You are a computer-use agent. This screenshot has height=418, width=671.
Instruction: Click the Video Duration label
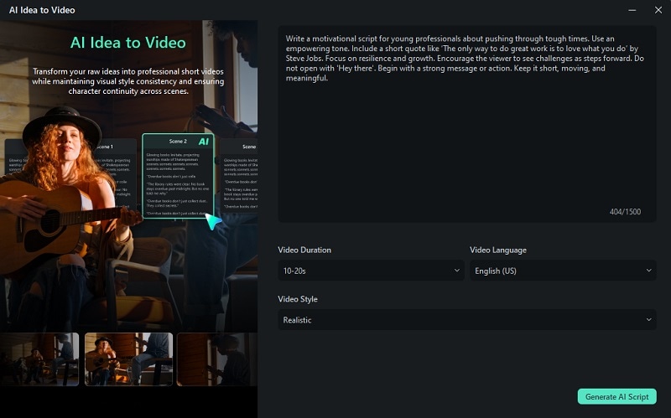304,250
